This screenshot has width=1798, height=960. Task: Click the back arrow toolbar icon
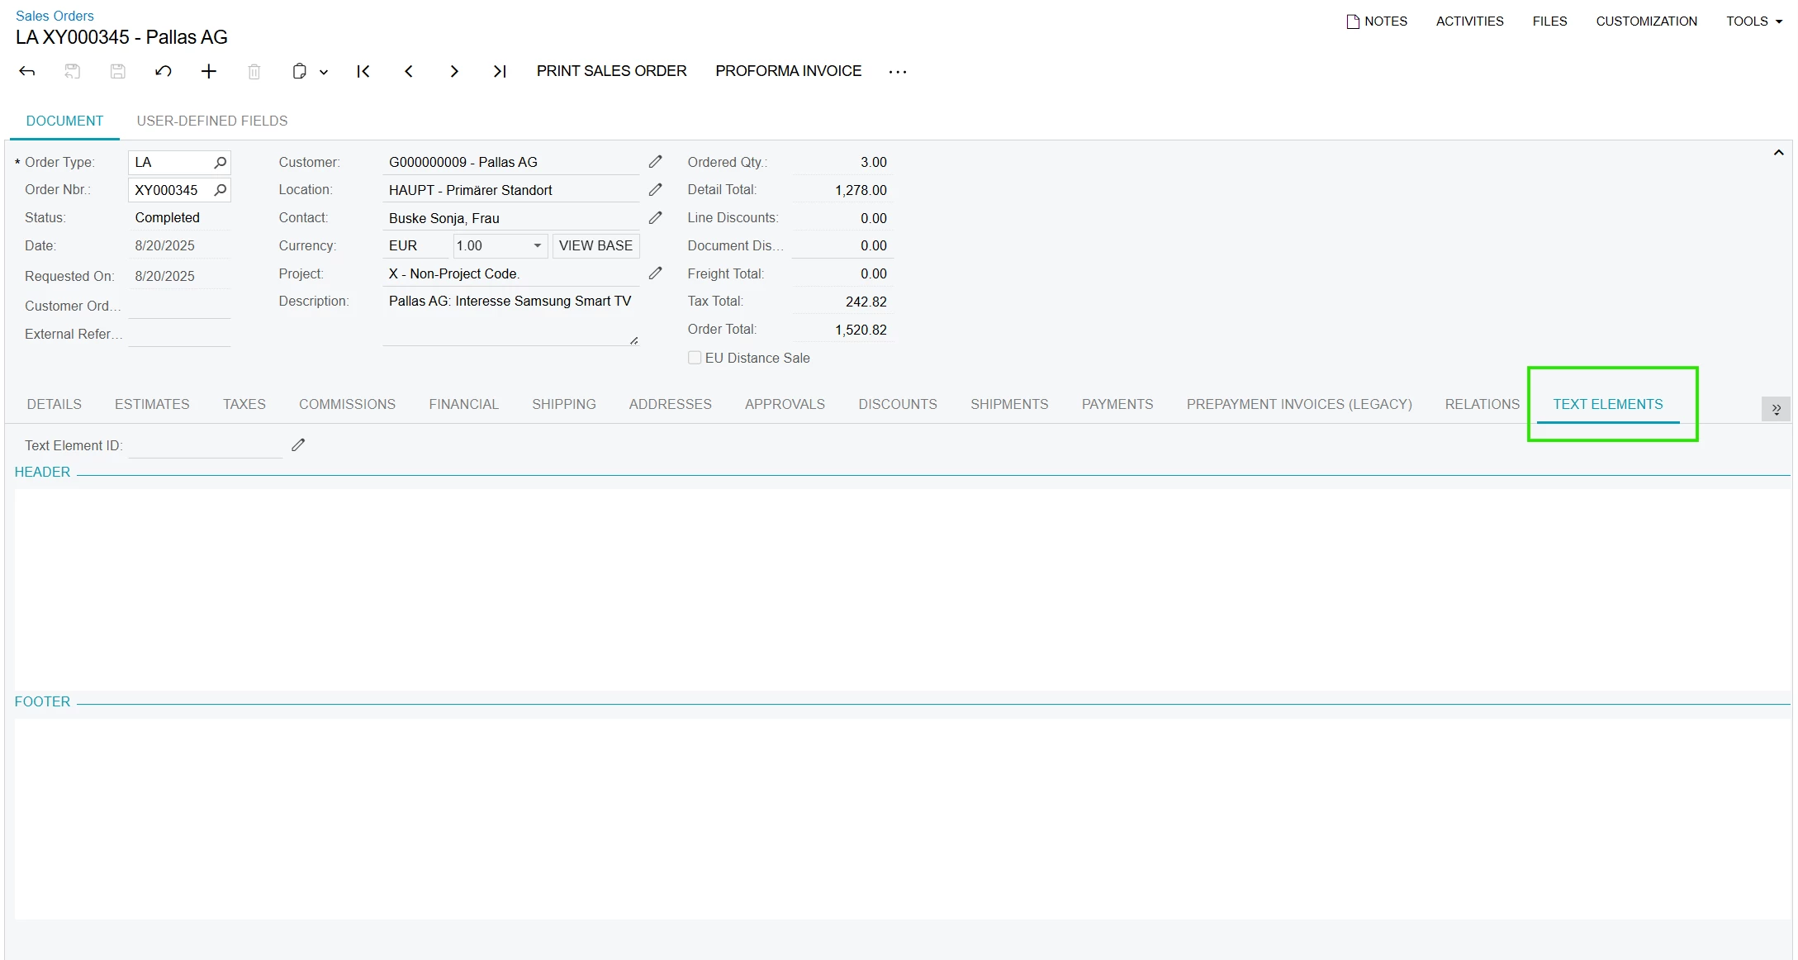click(27, 71)
